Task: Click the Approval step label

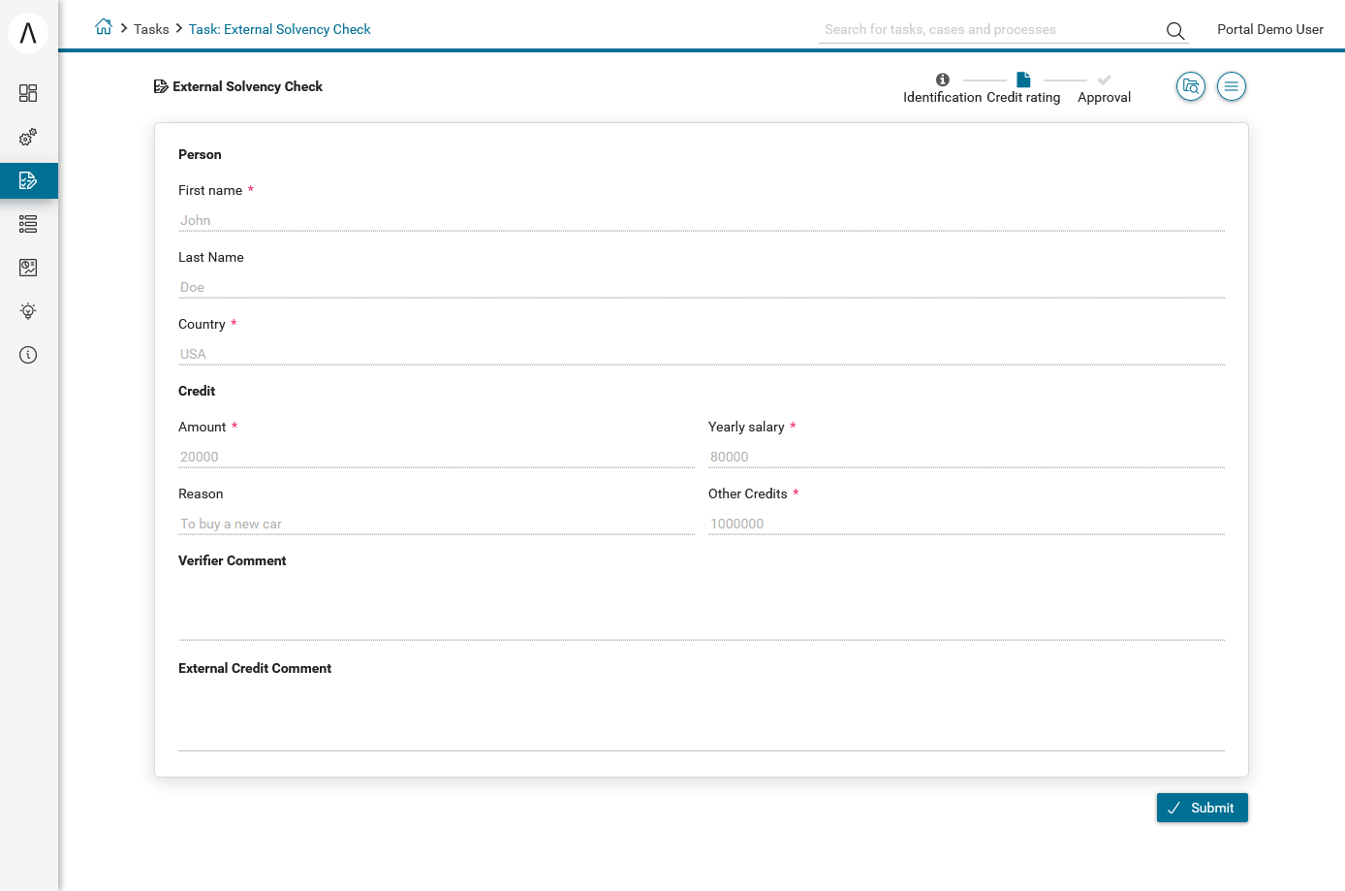Action: (1105, 97)
